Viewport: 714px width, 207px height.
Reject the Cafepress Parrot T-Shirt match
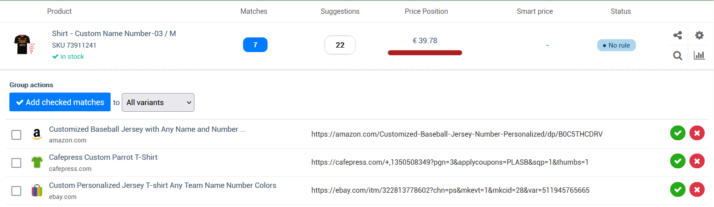[697, 161]
